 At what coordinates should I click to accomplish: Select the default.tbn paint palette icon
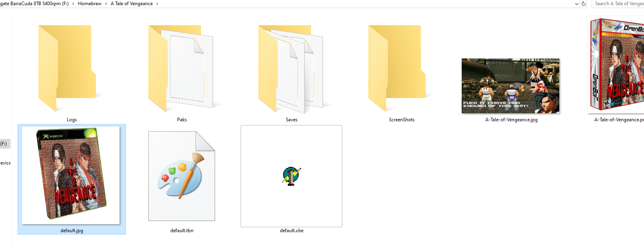(x=181, y=176)
